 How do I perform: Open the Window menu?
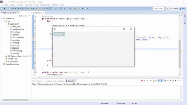[55, 5]
